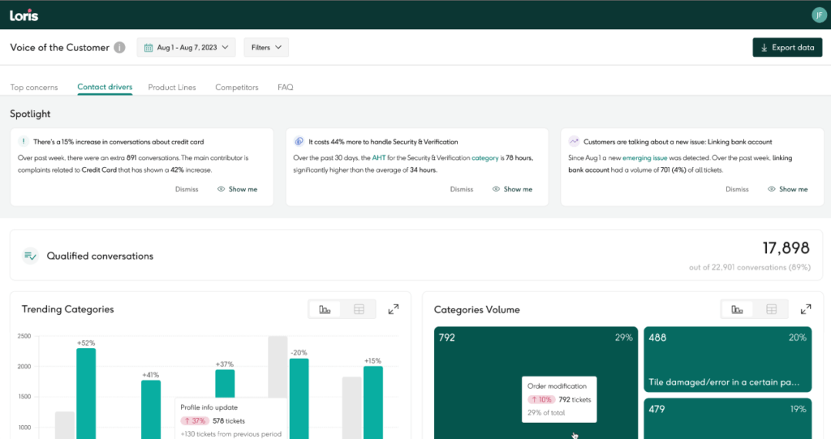831x439 pixels.
Task: Open the Filters dropdown
Action: pos(266,48)
